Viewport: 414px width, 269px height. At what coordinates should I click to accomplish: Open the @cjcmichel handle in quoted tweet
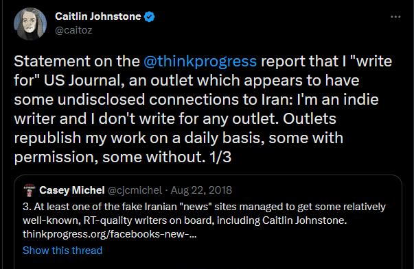(x=135, y=190)
